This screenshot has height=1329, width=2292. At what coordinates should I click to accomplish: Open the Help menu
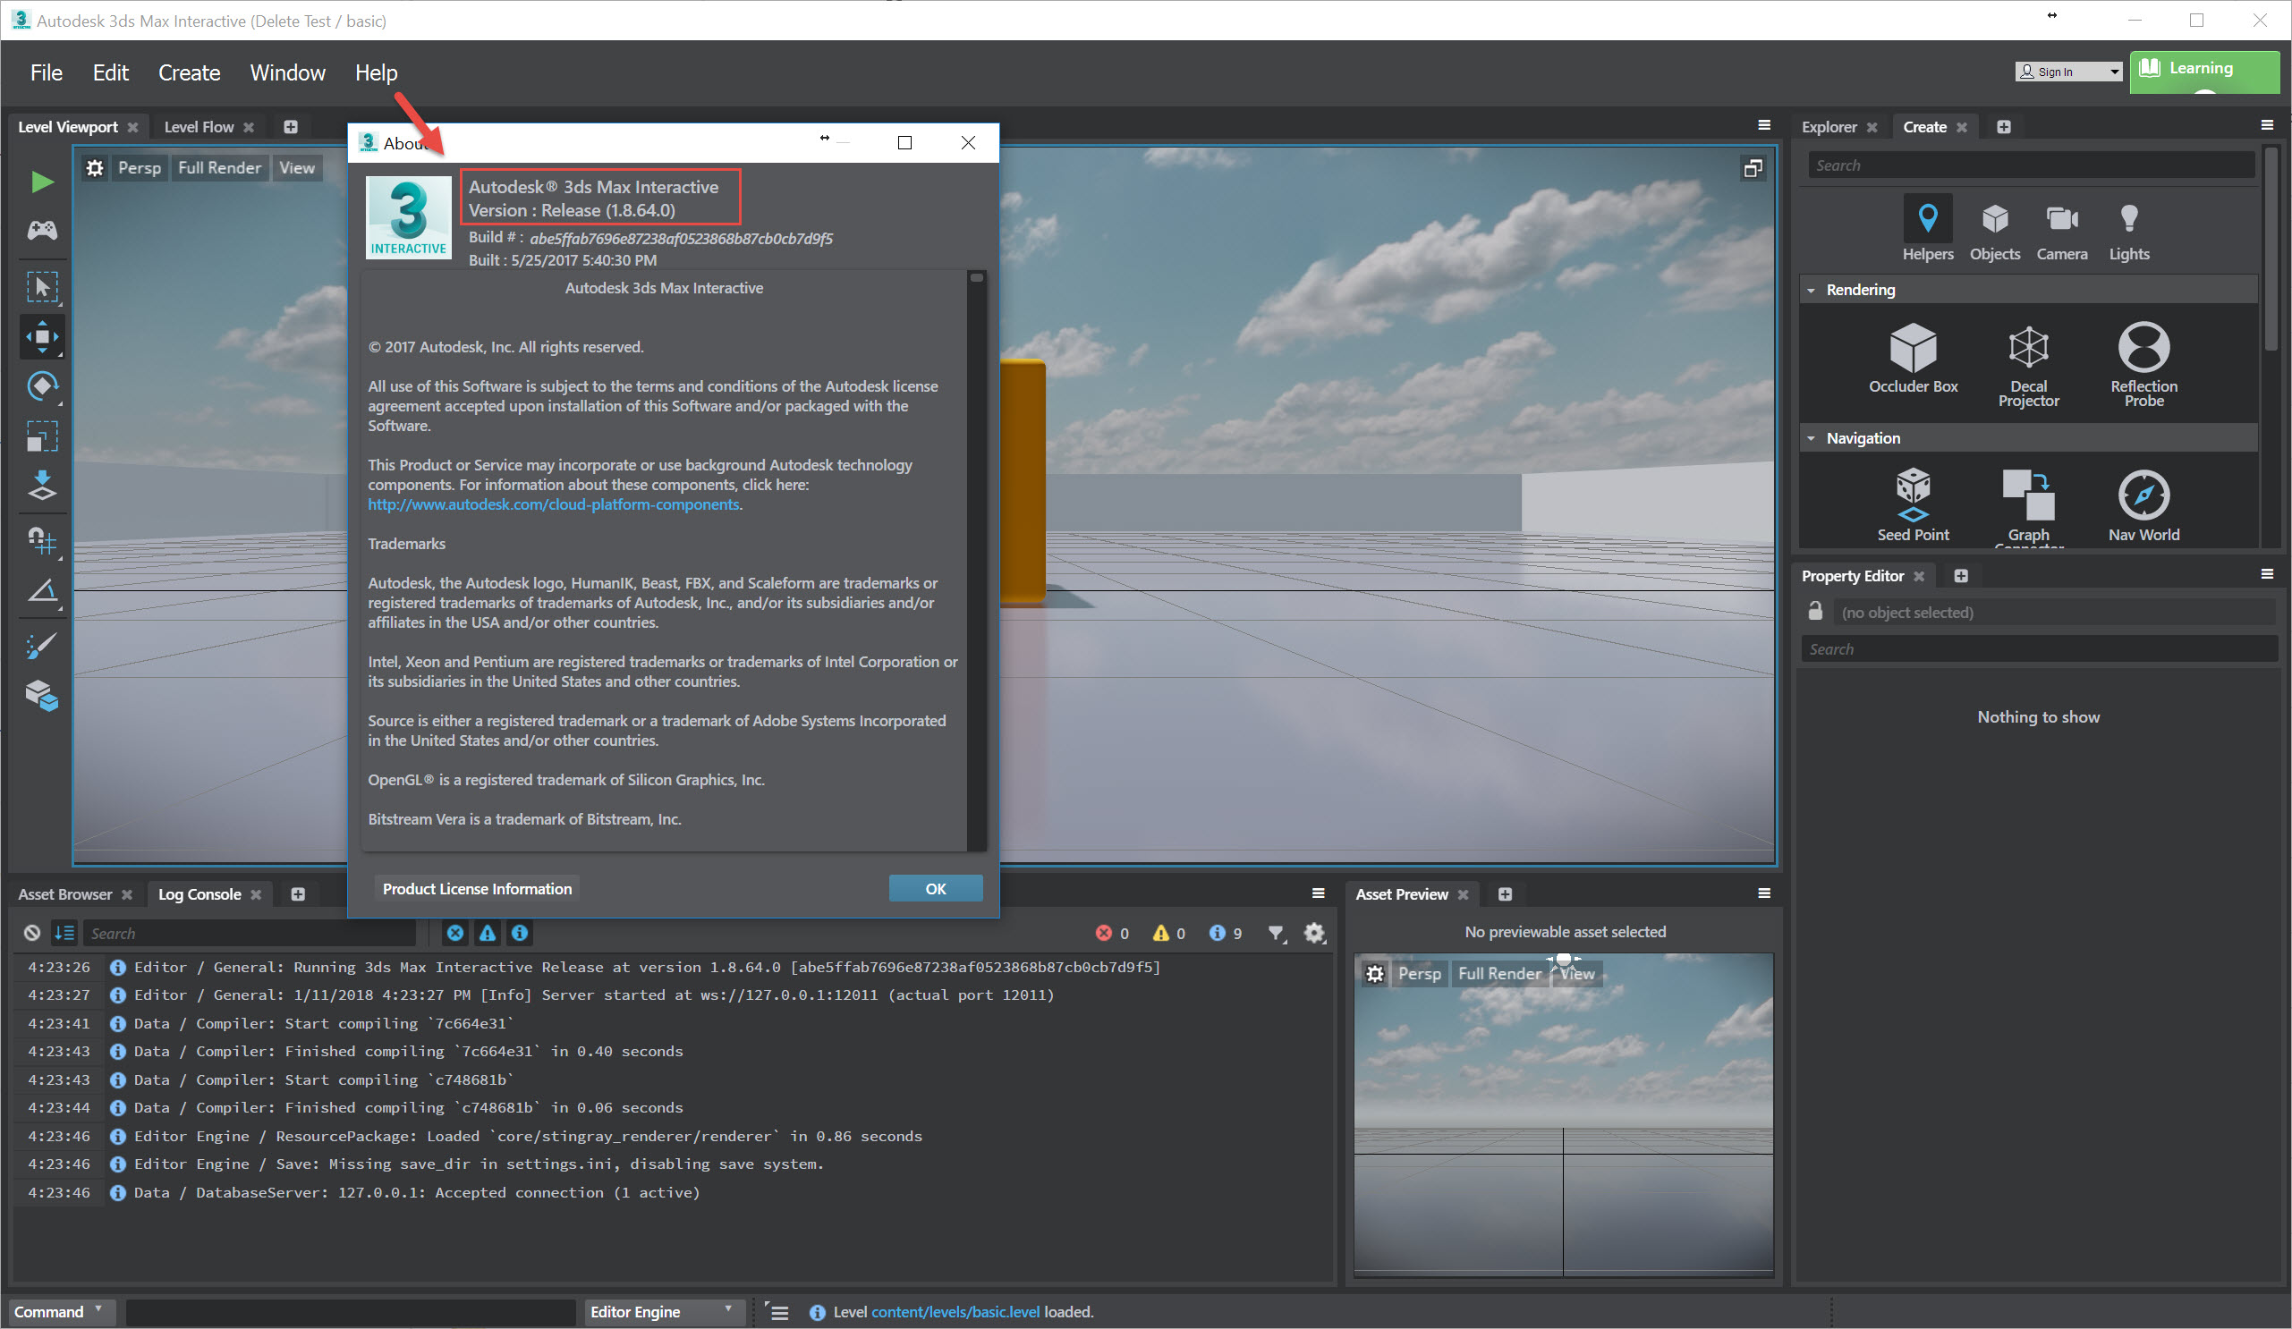click(x=376, y=72)
